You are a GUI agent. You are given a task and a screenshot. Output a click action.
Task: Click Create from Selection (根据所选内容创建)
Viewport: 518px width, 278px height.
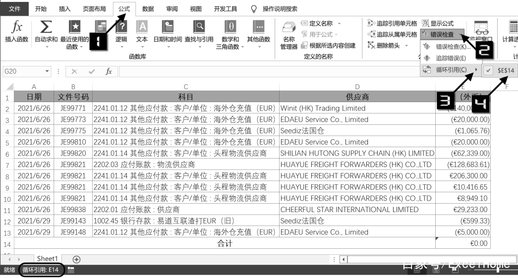point(328,46)
